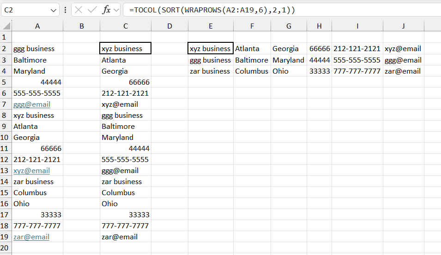Click the Select All corner triangle
Image resolution: width=441 pixels, height=255 pixels.
coord(6,26)
